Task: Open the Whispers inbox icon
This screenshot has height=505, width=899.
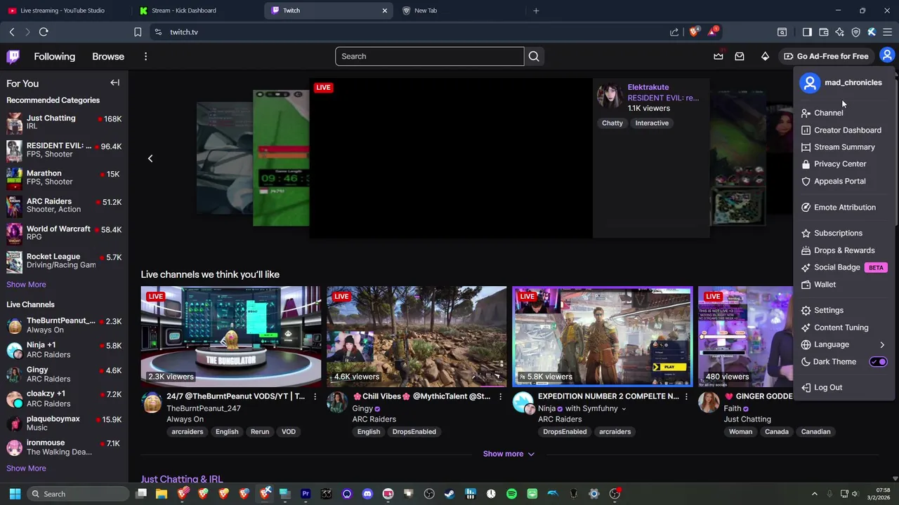Action: (740, 56)
